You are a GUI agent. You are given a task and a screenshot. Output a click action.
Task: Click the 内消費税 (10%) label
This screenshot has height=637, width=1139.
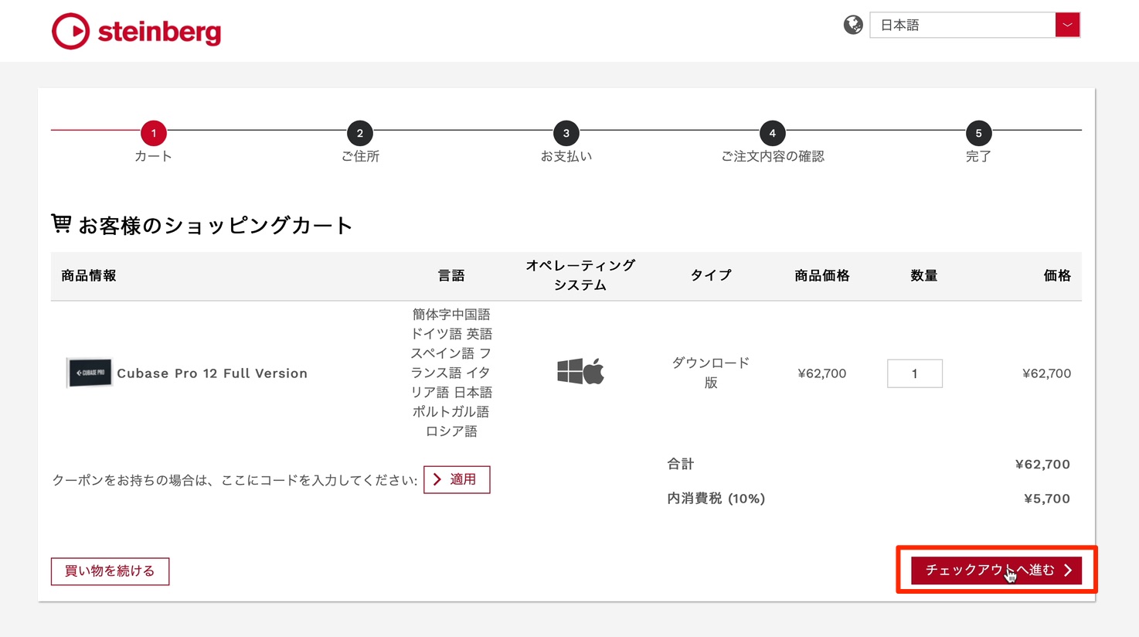pyautogui.click(x=716, y=499)
